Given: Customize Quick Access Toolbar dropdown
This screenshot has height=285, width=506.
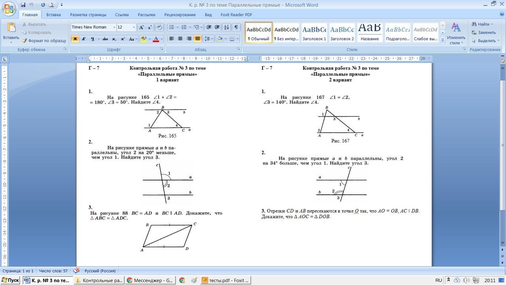Looking at the screenshot, I should [62, 5].
